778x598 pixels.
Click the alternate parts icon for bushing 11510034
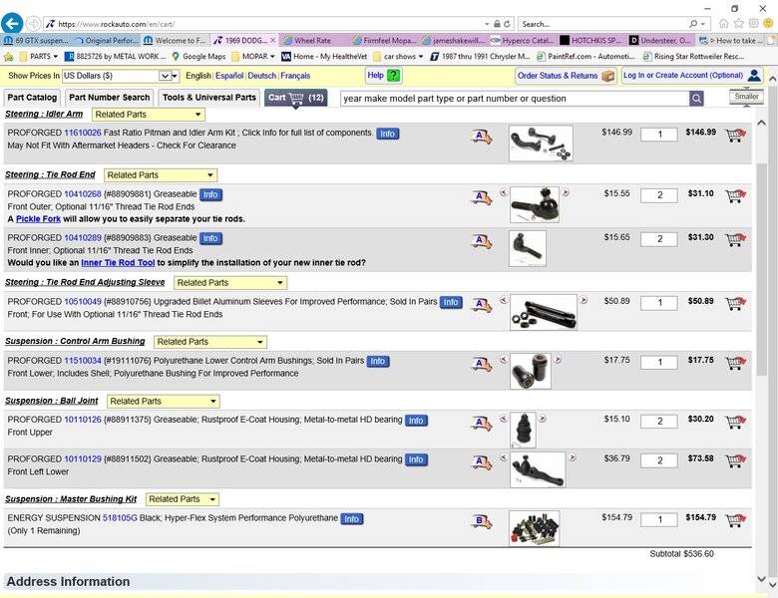(x=481, y=365)
